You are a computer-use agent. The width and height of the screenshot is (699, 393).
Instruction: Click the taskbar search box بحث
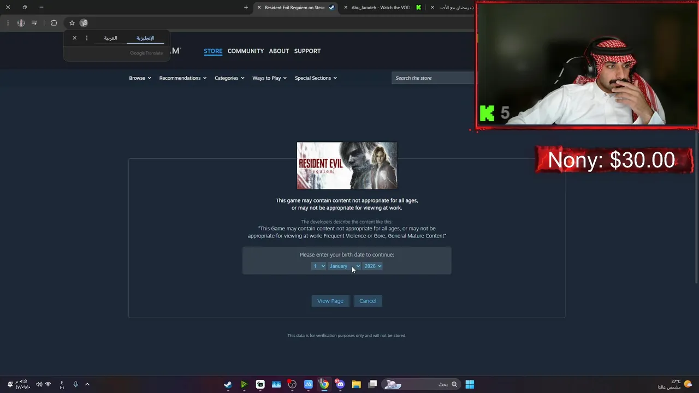pos(420,384)
